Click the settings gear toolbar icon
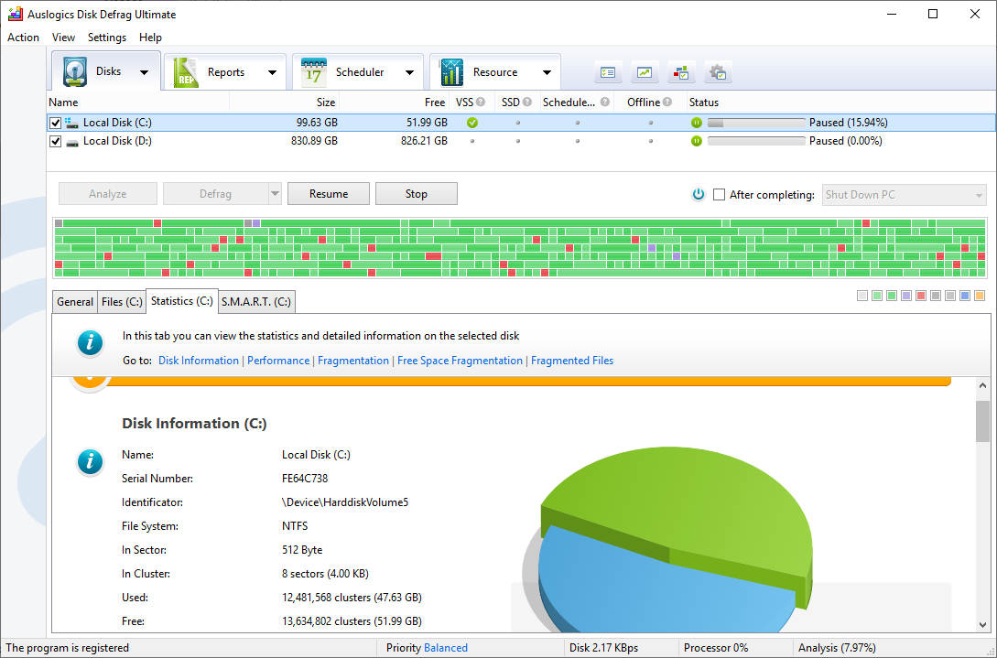997x658 pixels. 718,71
